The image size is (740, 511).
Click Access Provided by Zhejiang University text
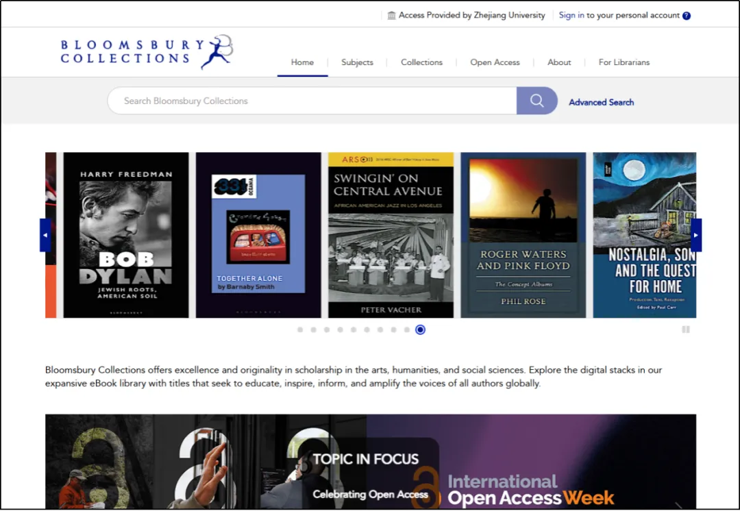(471, 15)
